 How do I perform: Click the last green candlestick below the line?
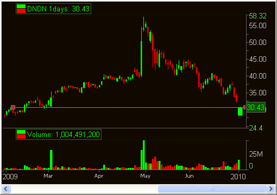pos(240,112)
